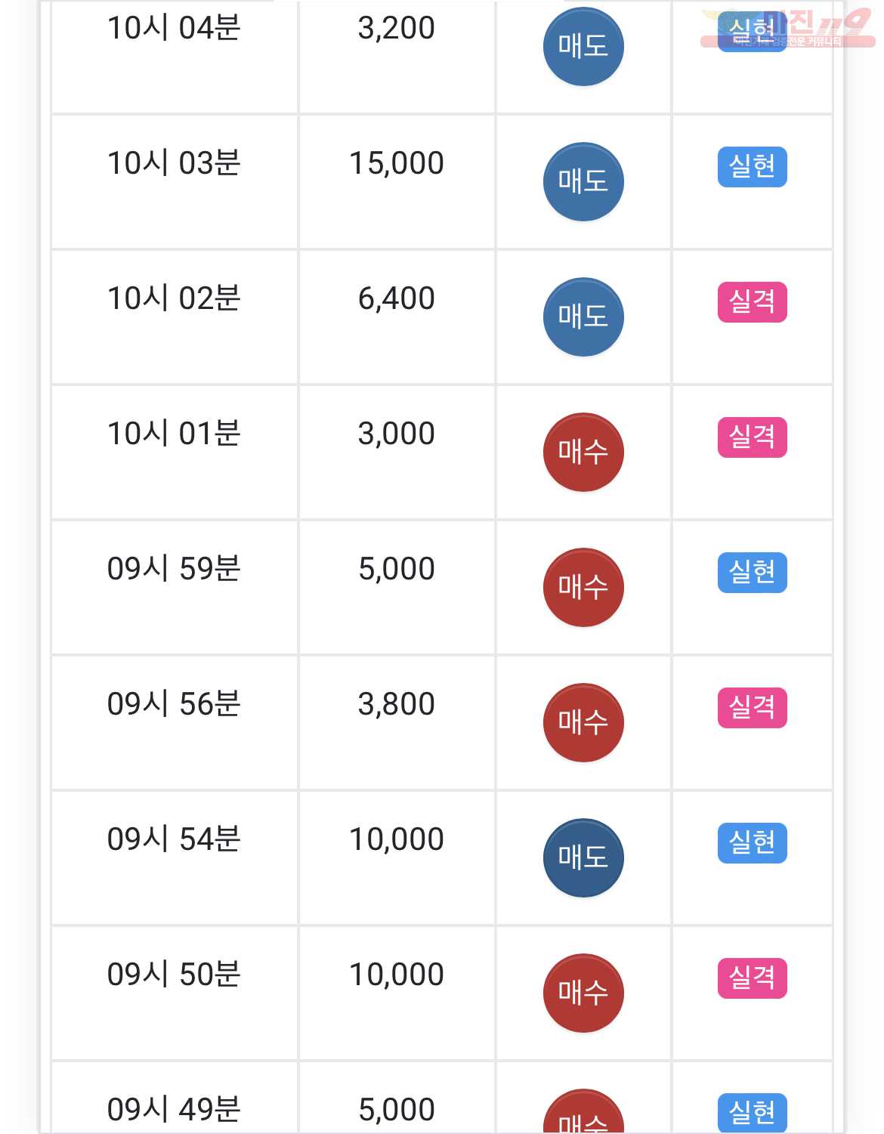Tap the 실격 badge in the 10시 01분 row

point(752,437)
